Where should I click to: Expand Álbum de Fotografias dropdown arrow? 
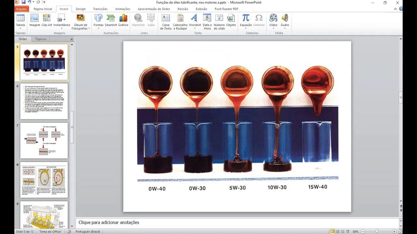(89, 29)
